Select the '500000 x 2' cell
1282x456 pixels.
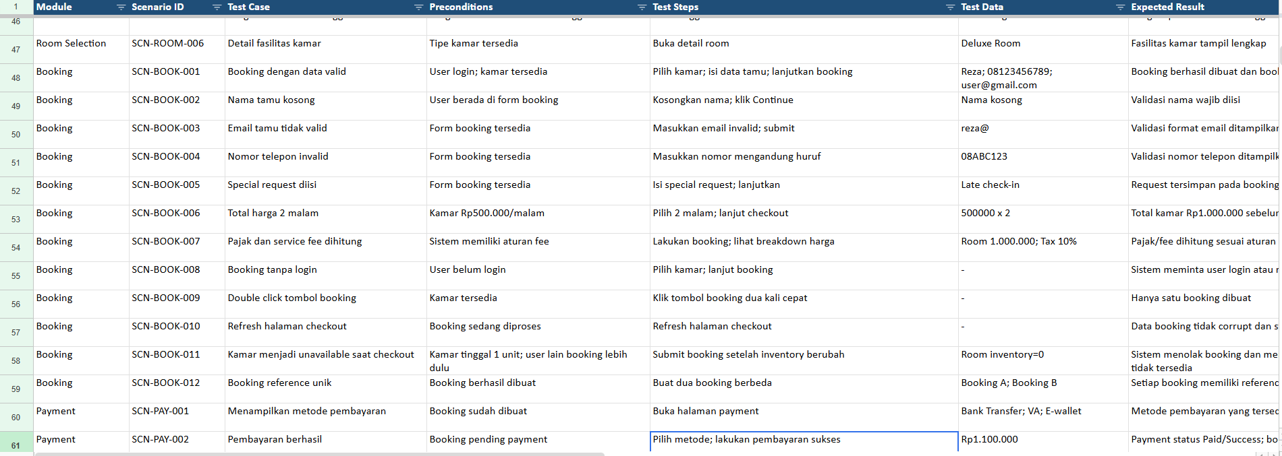(x=1043, y=220)
